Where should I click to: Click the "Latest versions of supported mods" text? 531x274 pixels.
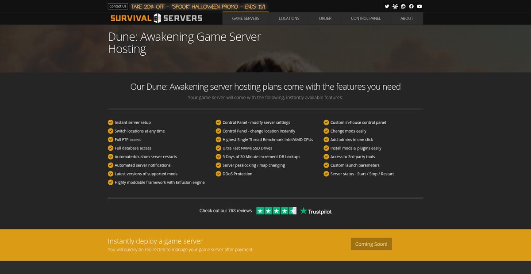146,174
